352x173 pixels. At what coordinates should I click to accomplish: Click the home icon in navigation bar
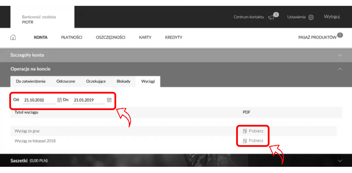[x=13, y=37]
